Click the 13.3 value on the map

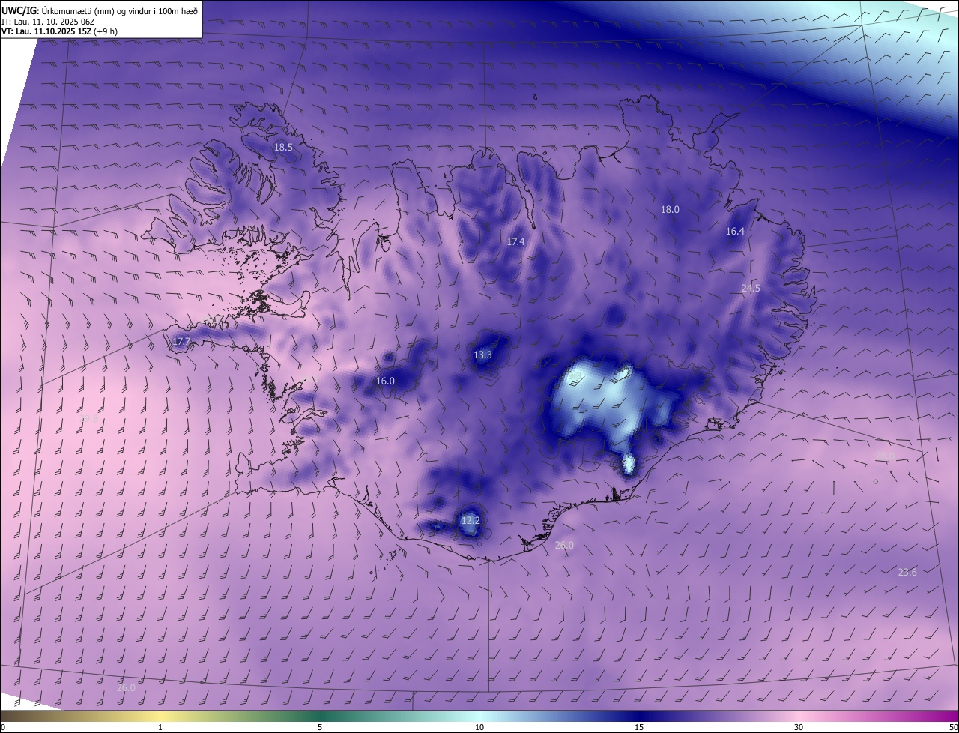tap(482, 355)
